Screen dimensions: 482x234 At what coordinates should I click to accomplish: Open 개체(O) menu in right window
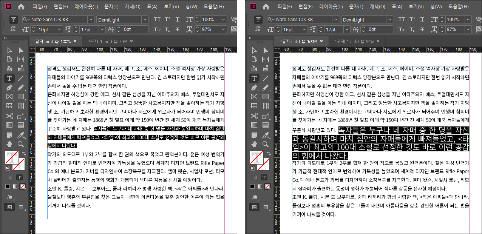tap(377, 7)
